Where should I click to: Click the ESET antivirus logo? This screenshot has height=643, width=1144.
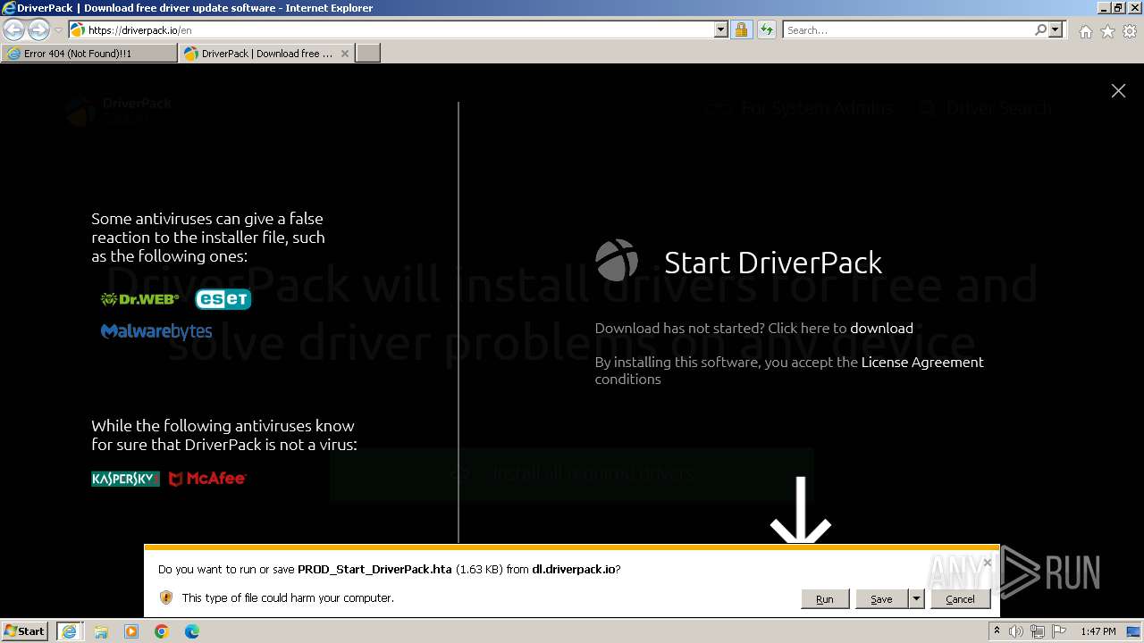223,299
